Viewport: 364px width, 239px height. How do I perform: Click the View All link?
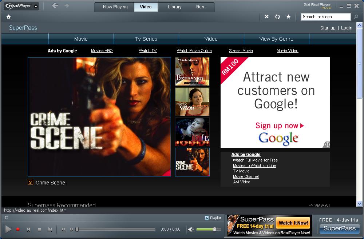click(319, 205)
